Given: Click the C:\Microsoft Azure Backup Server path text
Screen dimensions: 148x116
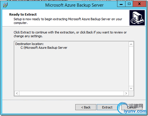Looking at the screenshot, I should [x=44, y=48].
